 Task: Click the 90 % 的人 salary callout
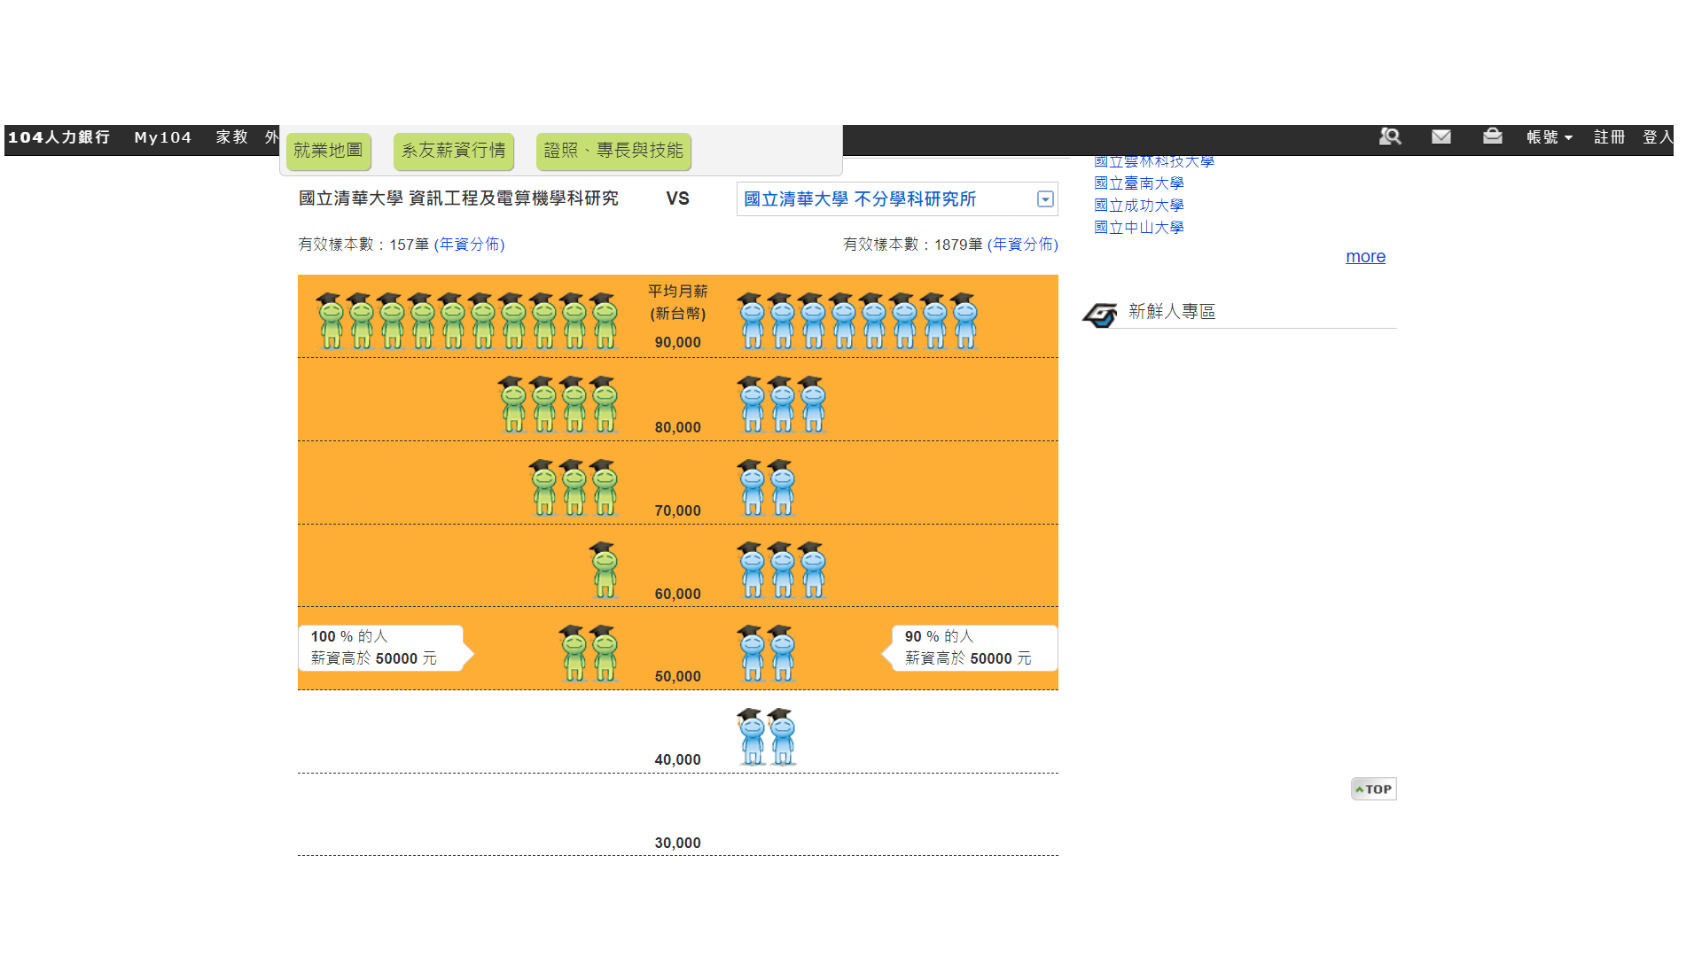coord(970,649)
